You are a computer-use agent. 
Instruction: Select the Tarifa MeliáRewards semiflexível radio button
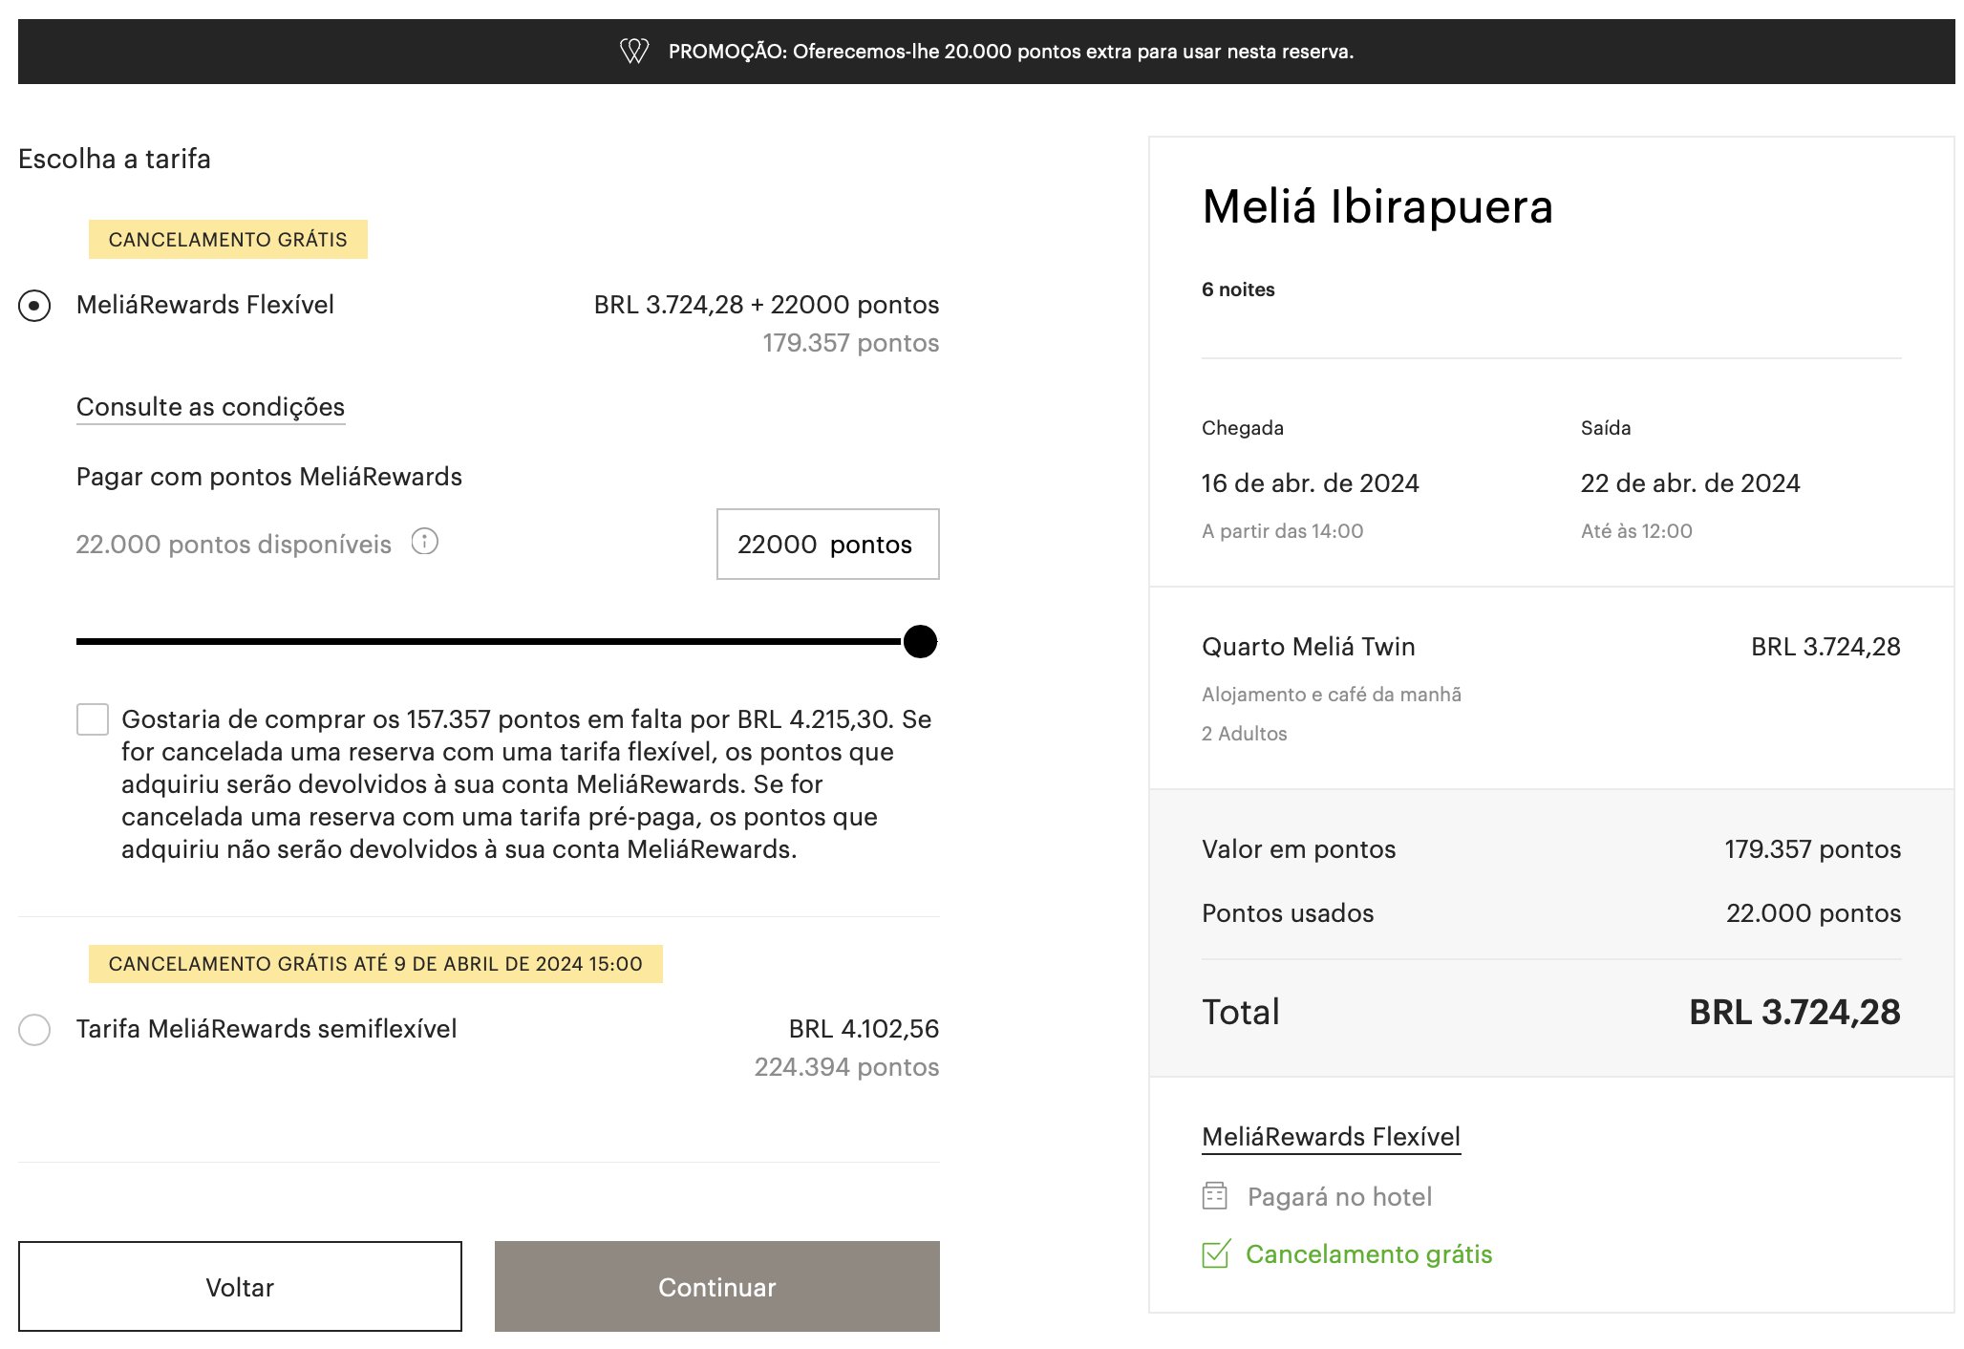pos(34,1030)
